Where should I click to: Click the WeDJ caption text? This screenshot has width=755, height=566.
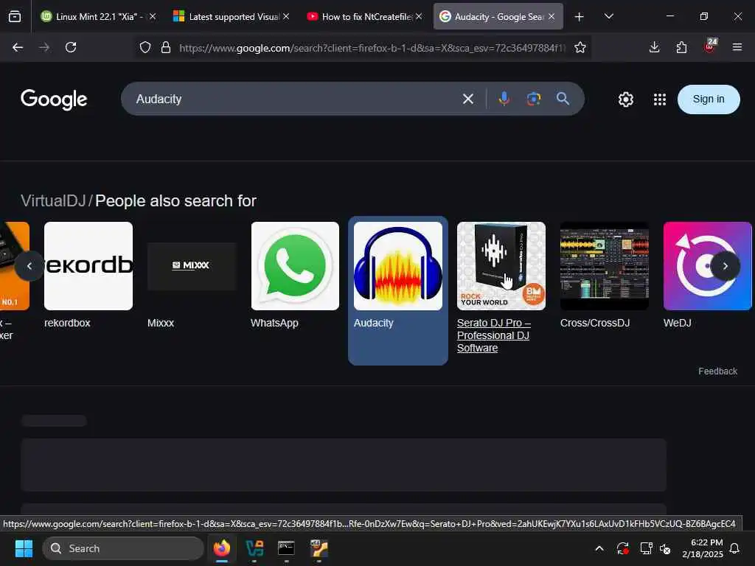[x=677, y=323]
